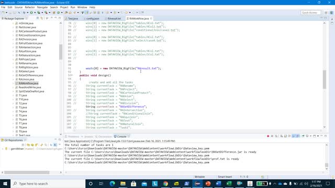Terminate the run with red stop icon
Screen dimensions: 335x188
tap(268, 136)
